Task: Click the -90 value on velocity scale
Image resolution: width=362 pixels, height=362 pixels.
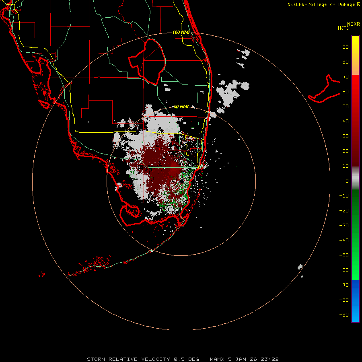Action: [x=344, y=315]
